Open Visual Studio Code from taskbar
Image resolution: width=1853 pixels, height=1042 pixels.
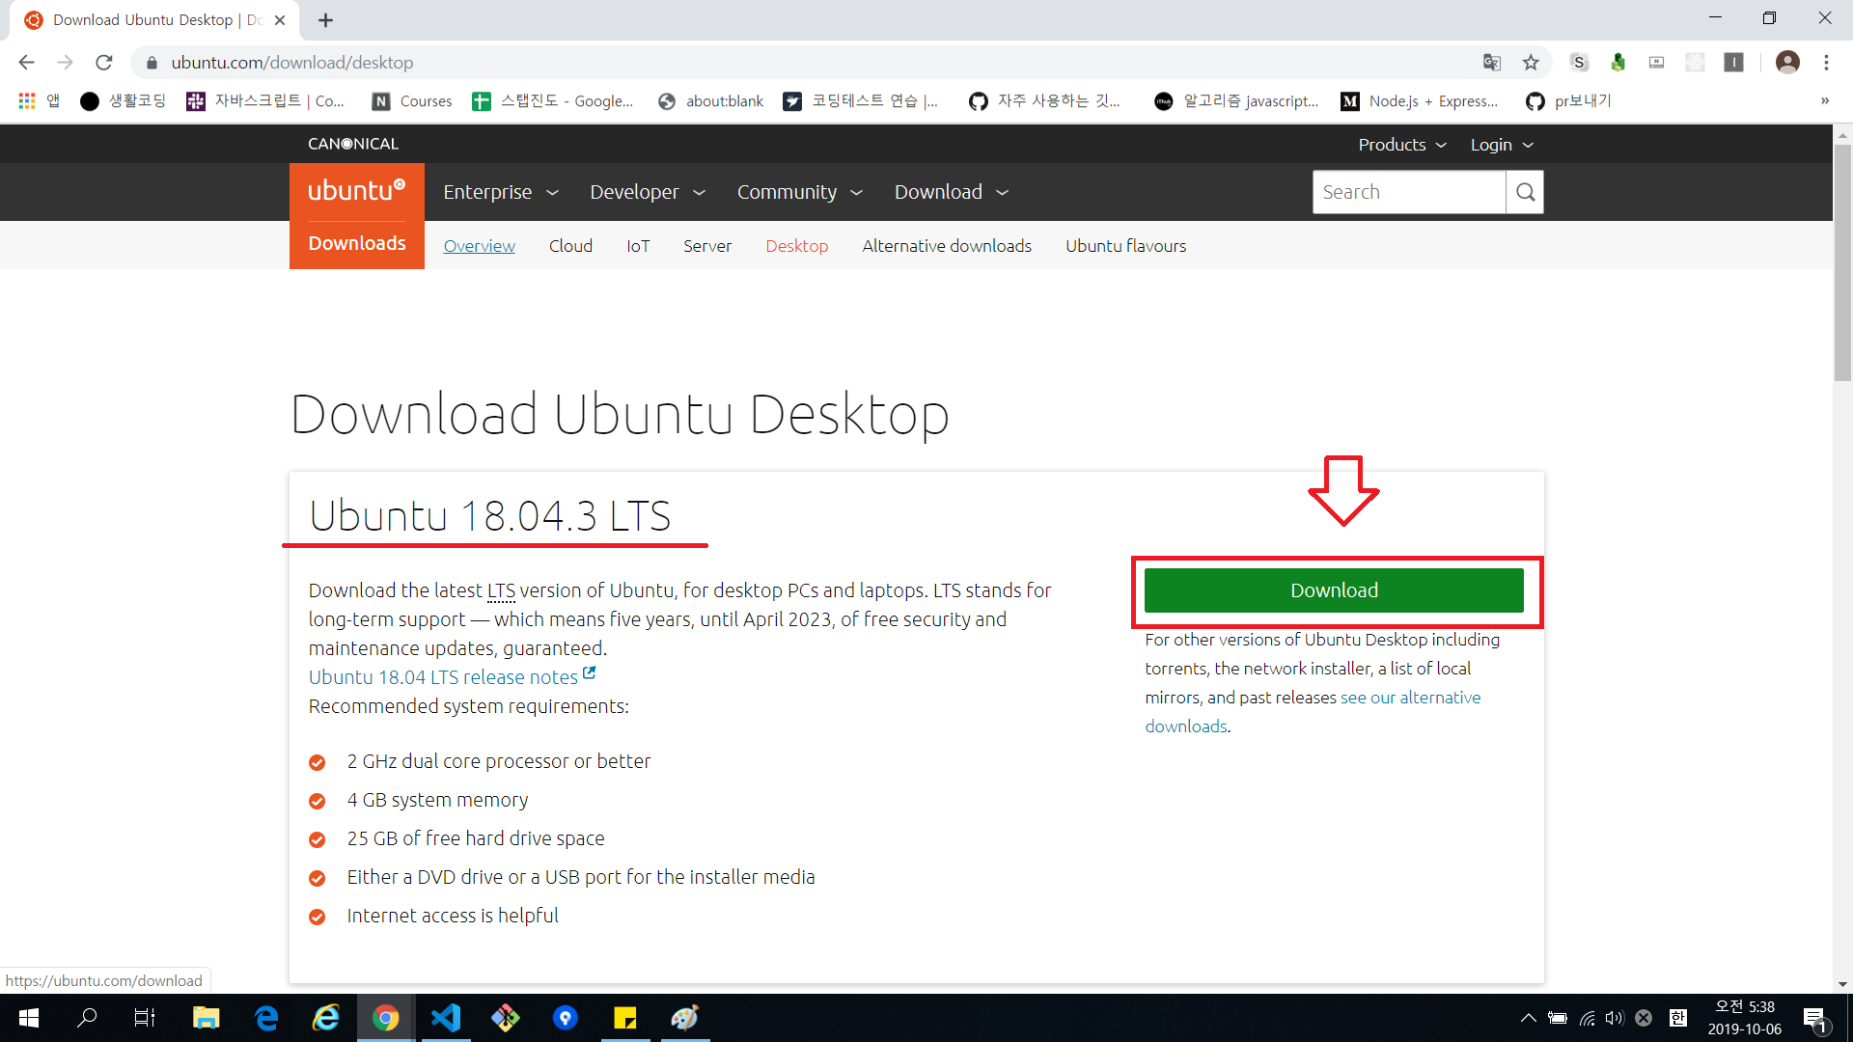pyautogui.click(x=446, y=1018)
